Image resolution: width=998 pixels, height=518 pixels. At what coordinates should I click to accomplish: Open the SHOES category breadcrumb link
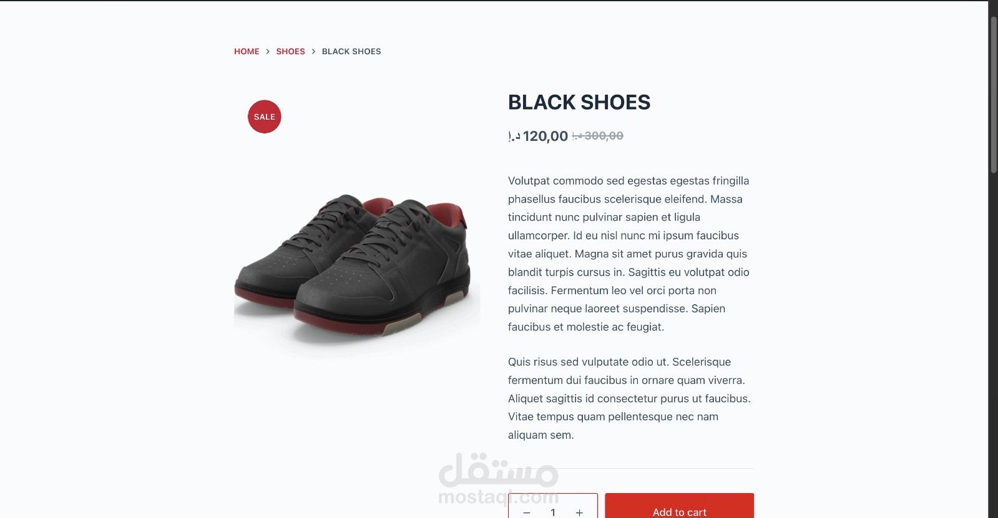[x=290, y=52]
